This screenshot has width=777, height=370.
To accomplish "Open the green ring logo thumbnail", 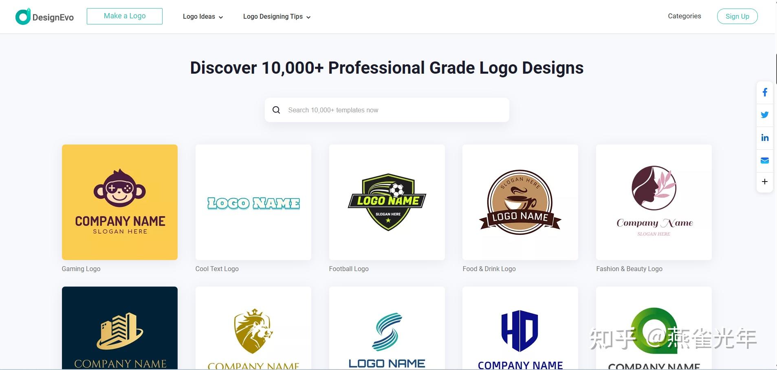I will coord(654,328).
